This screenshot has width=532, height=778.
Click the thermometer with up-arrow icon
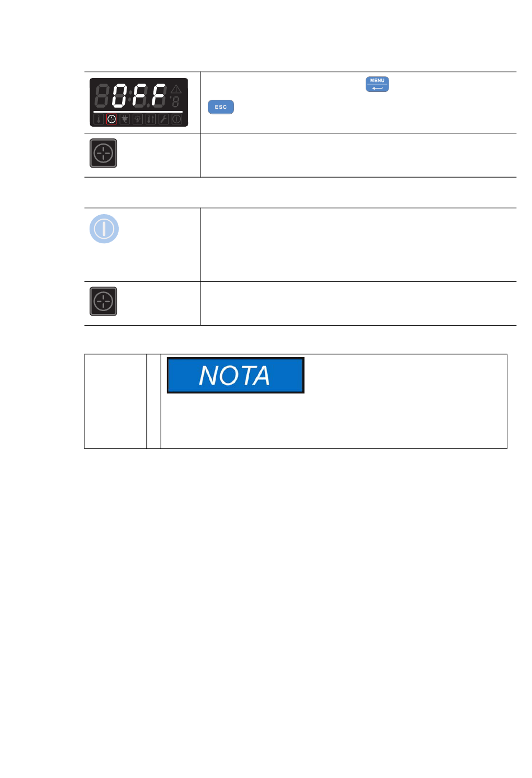[151, 119]
